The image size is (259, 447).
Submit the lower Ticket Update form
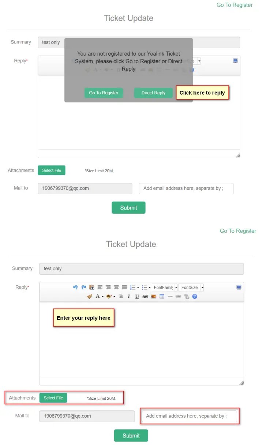click(x=131, y=435)
